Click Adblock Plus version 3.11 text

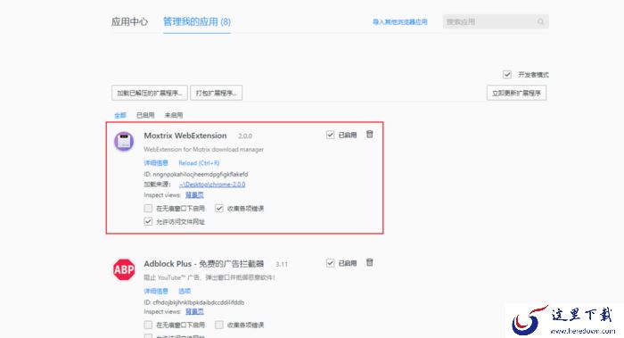pos(282,264)
